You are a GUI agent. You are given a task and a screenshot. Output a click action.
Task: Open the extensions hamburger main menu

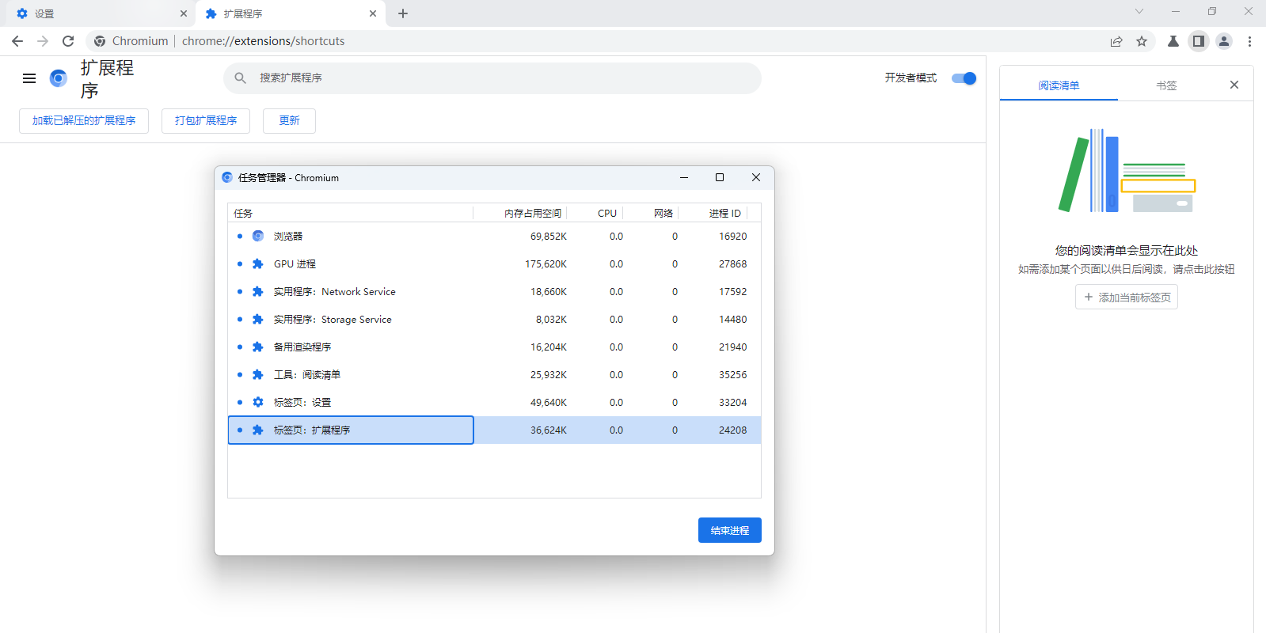coord(29,78)
